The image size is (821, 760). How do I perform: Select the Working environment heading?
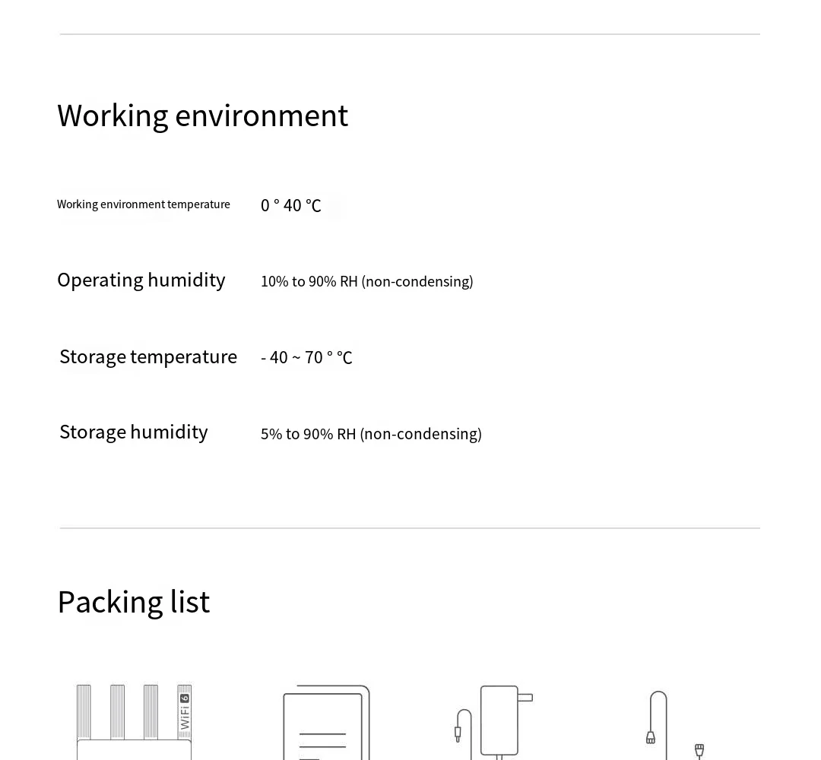[x=202, y=116]
